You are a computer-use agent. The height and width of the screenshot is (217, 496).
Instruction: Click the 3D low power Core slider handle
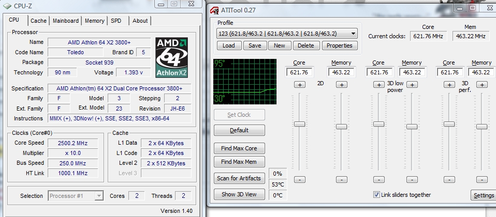point(378,124)
